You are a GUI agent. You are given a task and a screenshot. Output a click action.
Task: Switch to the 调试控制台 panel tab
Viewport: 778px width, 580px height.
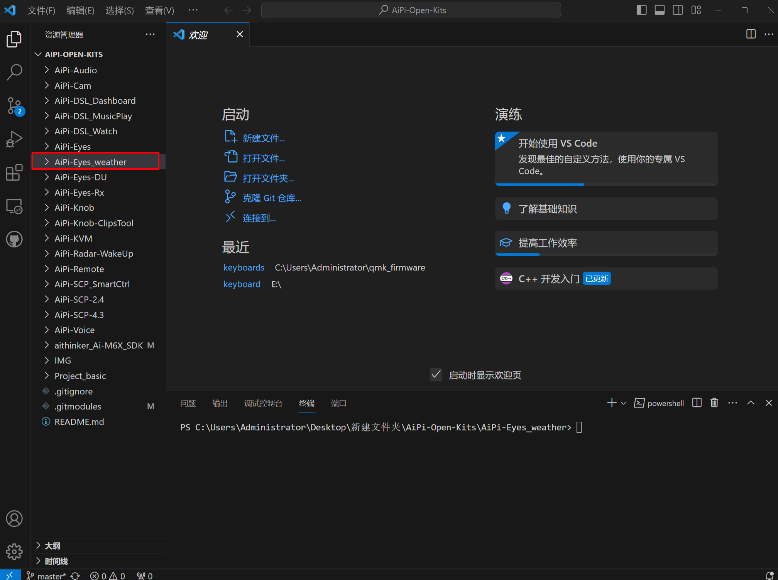click(x=263, y=403)
